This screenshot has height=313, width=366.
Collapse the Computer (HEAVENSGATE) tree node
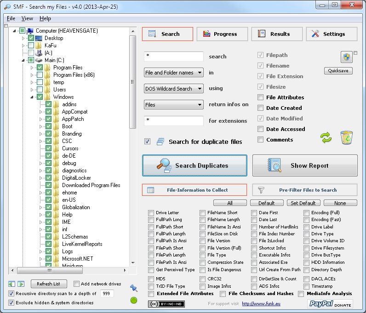click(14, 31)
